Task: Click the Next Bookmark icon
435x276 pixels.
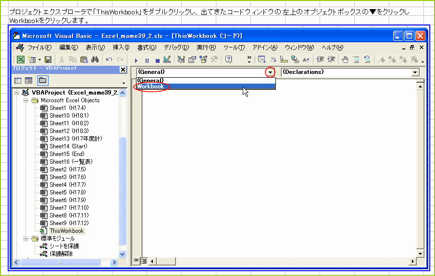Action: coord(392,60)
